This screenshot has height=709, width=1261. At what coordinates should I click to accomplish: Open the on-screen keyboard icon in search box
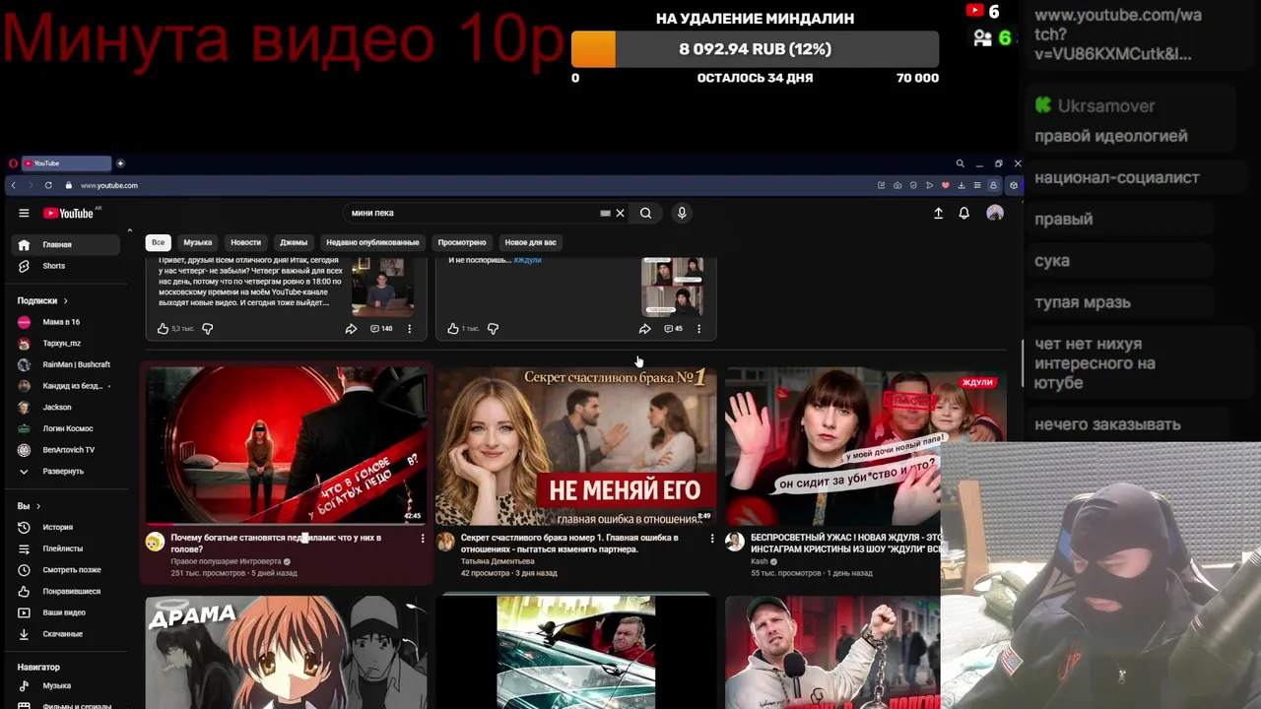605,213
